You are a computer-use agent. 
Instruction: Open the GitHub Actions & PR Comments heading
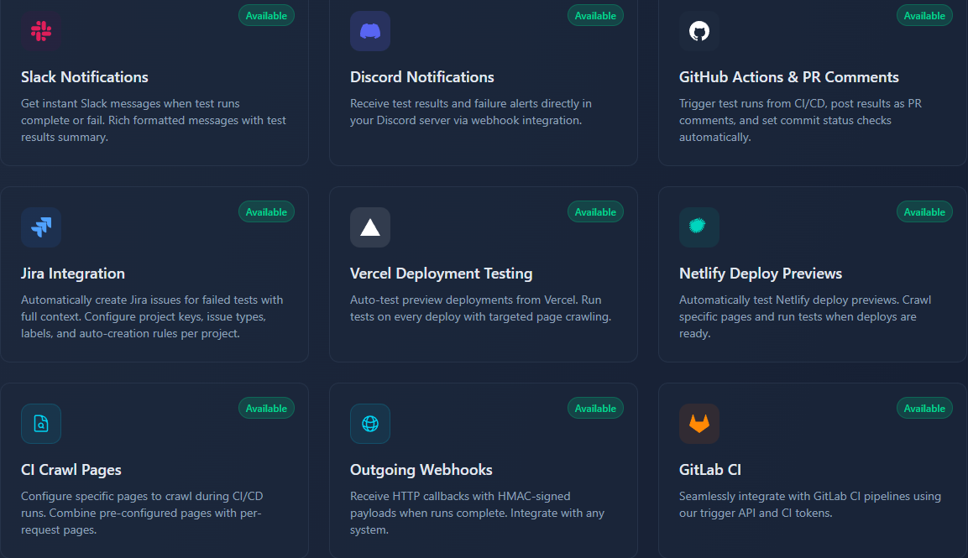788,77
